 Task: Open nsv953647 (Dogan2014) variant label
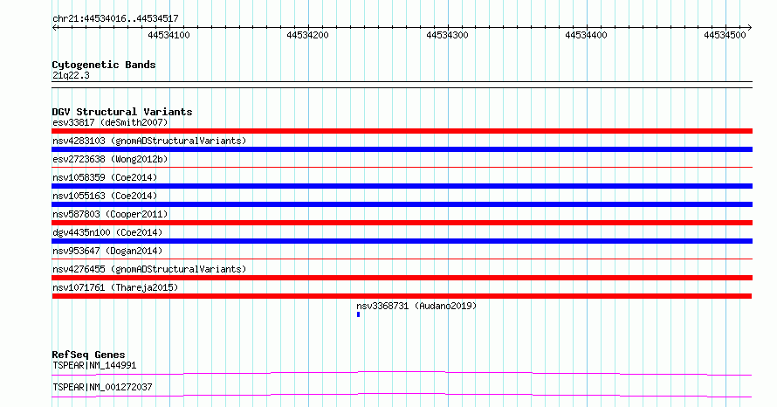(x=107, y=251)
